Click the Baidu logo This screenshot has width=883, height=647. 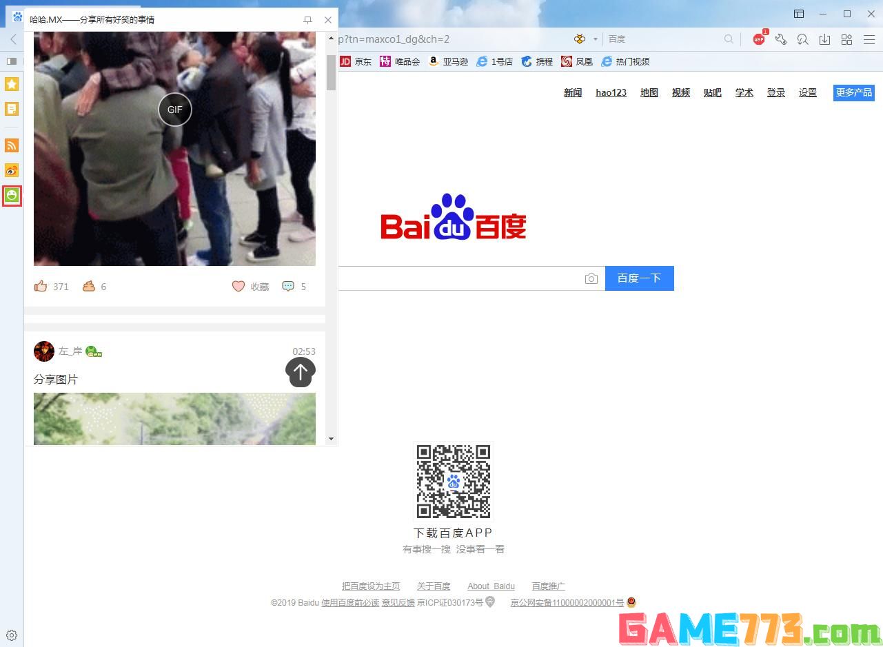[454, 217]
